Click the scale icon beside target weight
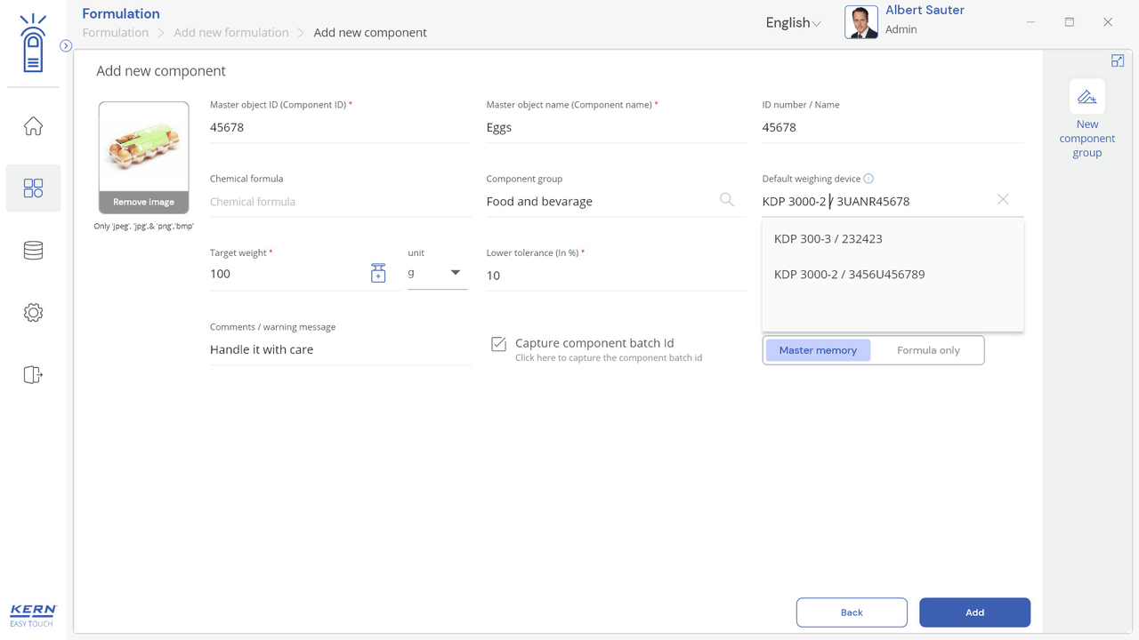The image size is (1139, 640). click(x=378, y=274)
